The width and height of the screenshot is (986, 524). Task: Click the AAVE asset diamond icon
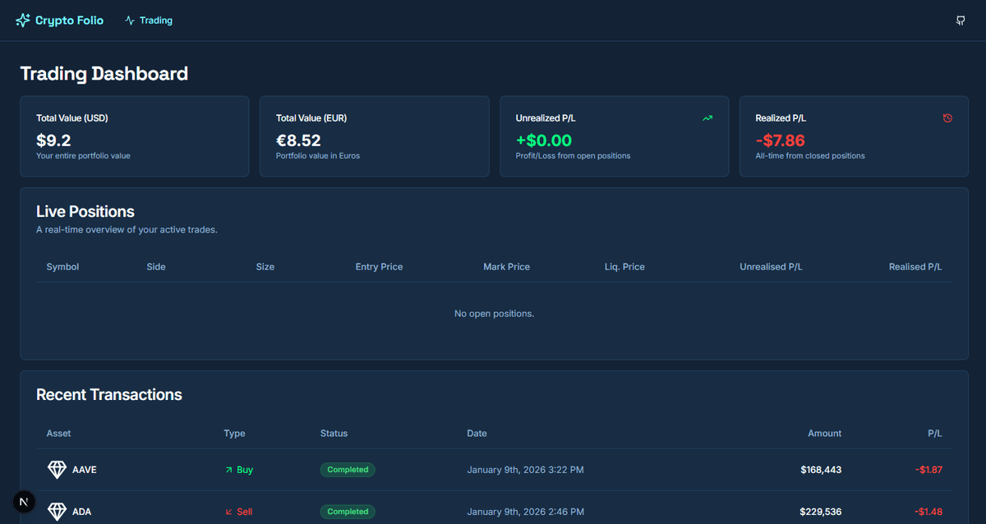pyautogui.click(x=58, y=469)
